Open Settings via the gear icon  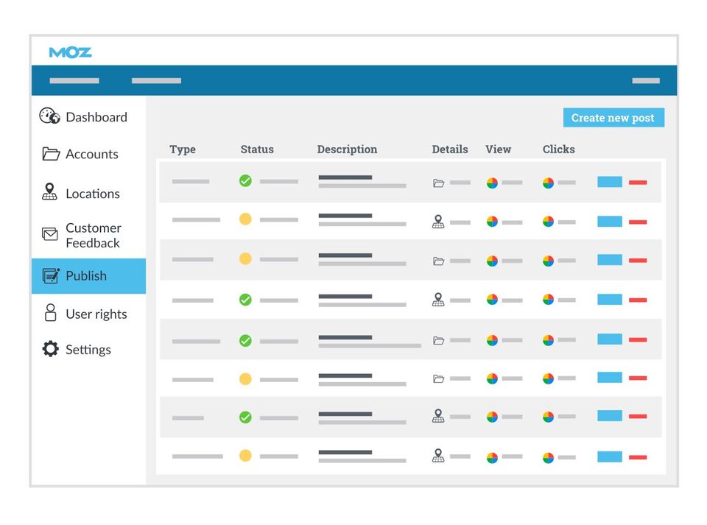tap(51, 349)
